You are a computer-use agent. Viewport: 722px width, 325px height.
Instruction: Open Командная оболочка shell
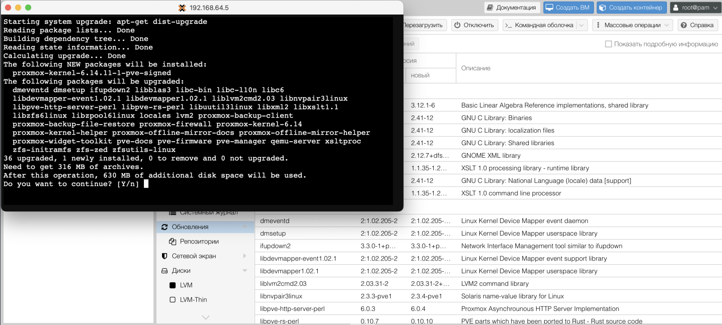pyautogui.click(x=540, y=25)
